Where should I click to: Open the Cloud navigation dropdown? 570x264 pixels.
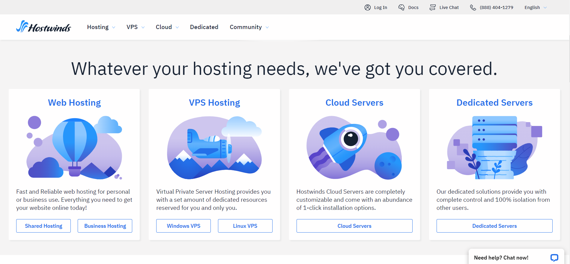167,27
